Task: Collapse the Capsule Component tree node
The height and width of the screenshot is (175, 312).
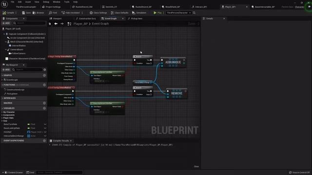Action: click(4, 34)
